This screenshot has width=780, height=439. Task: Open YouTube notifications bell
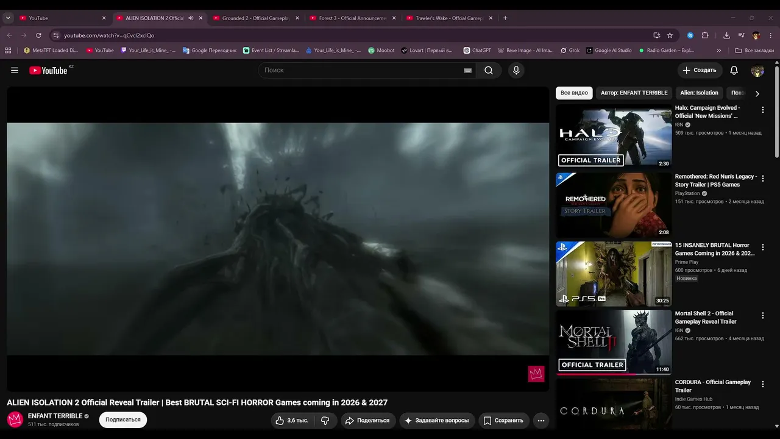[x=734, y=70]
